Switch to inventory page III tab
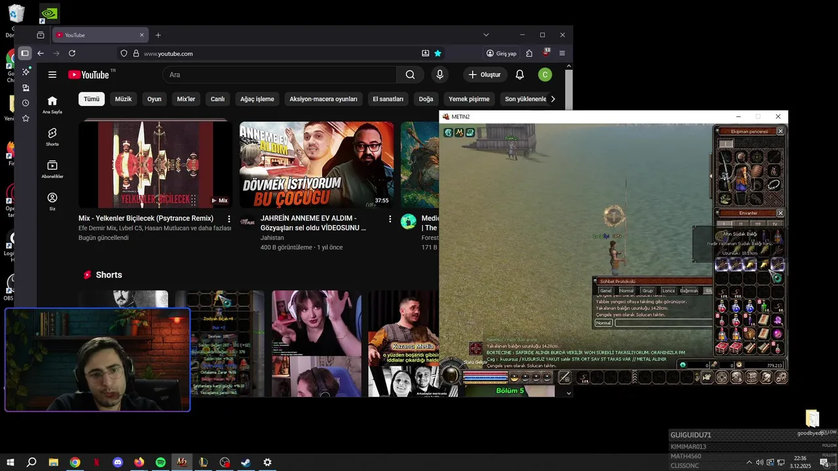838x471 pixels. click(x=758, y=224)
